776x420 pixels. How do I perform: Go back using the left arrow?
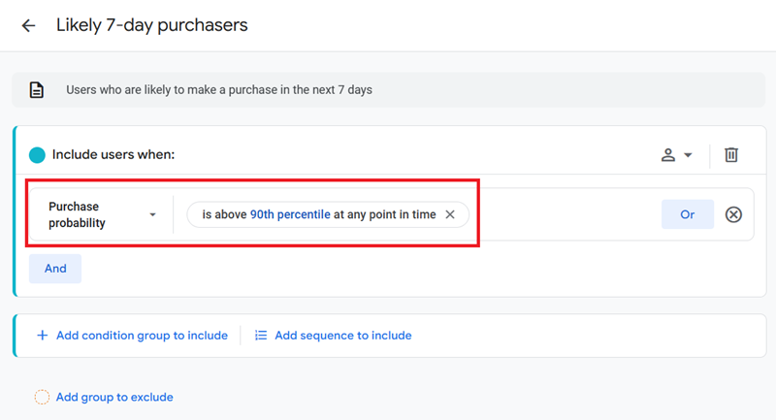tap(28, 26)
